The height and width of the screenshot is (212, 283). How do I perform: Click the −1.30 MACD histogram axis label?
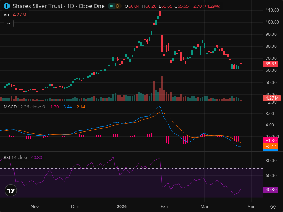point(271,140)
